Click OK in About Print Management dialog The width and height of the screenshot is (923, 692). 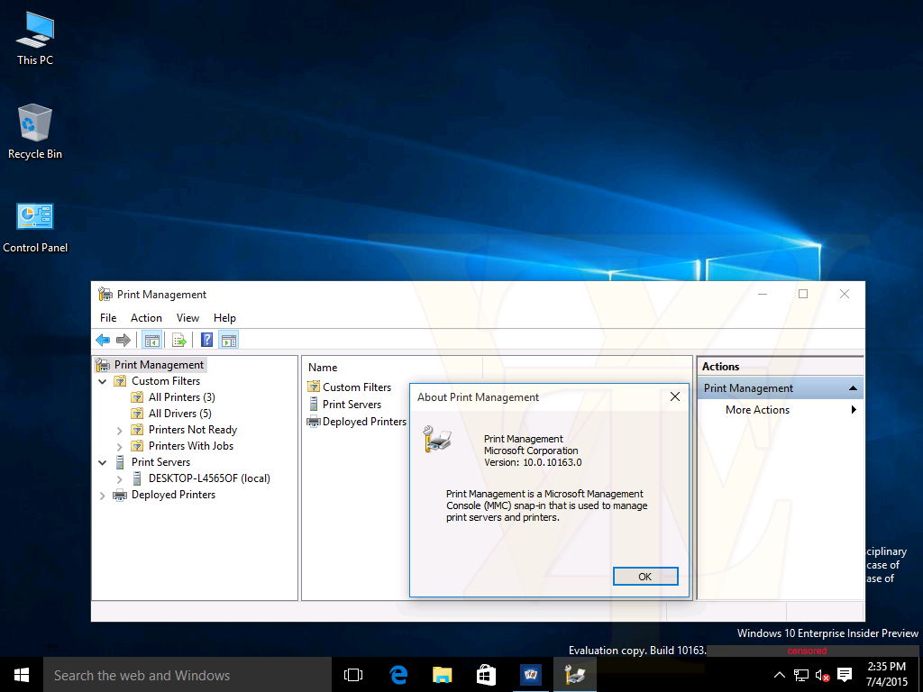click(645, 577)
